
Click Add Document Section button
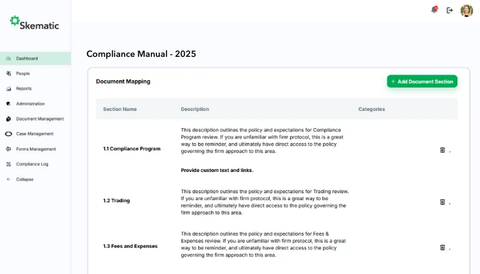[422, 82]
